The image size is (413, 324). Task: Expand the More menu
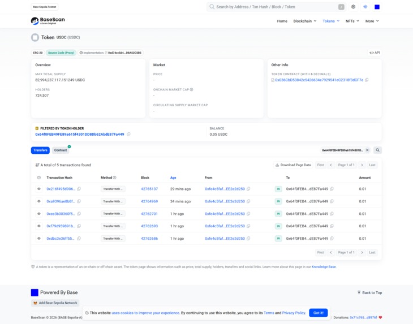point(372,21)
